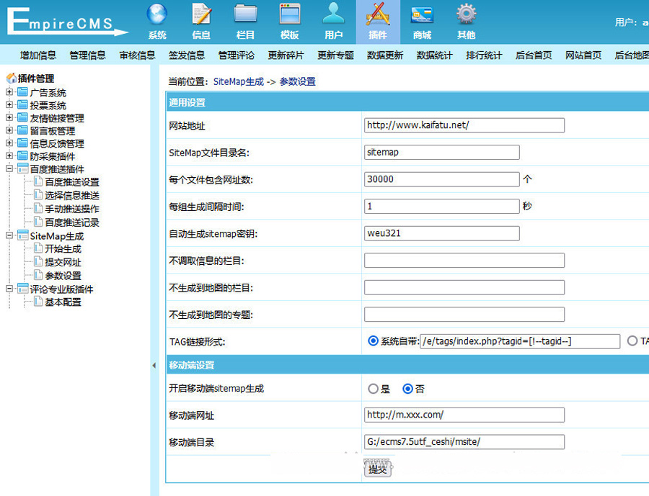The image size is (649, 496).
Task: Open 数据更新 in the submenu bar
Action: (x=385, y=55)
